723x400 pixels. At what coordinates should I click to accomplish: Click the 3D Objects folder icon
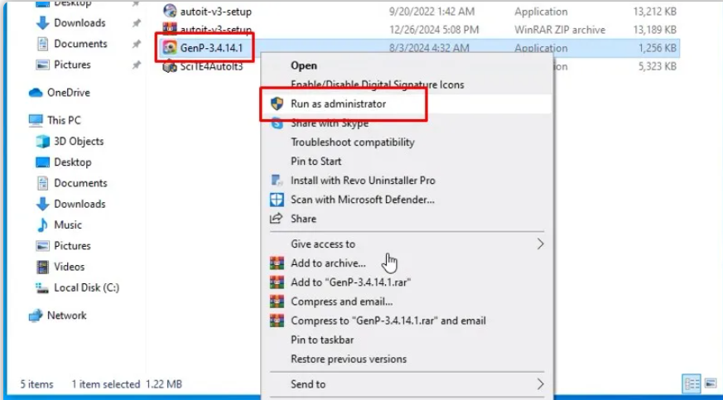[x=43, y=142]
